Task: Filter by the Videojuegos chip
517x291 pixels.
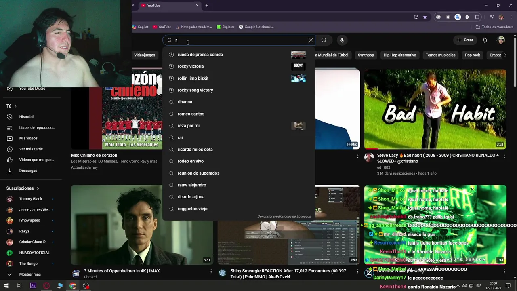Action: (x=145, y=55)
